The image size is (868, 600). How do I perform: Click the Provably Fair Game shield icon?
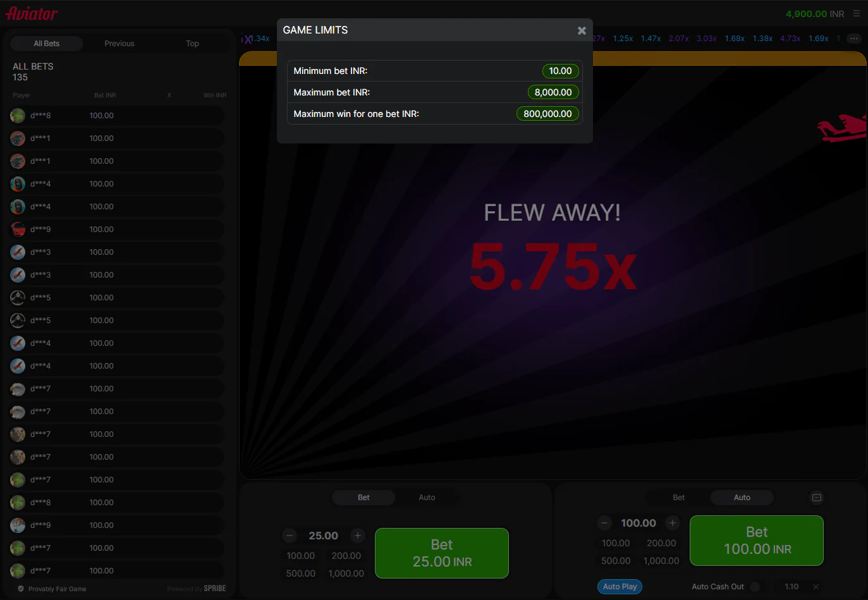(21, 589)
